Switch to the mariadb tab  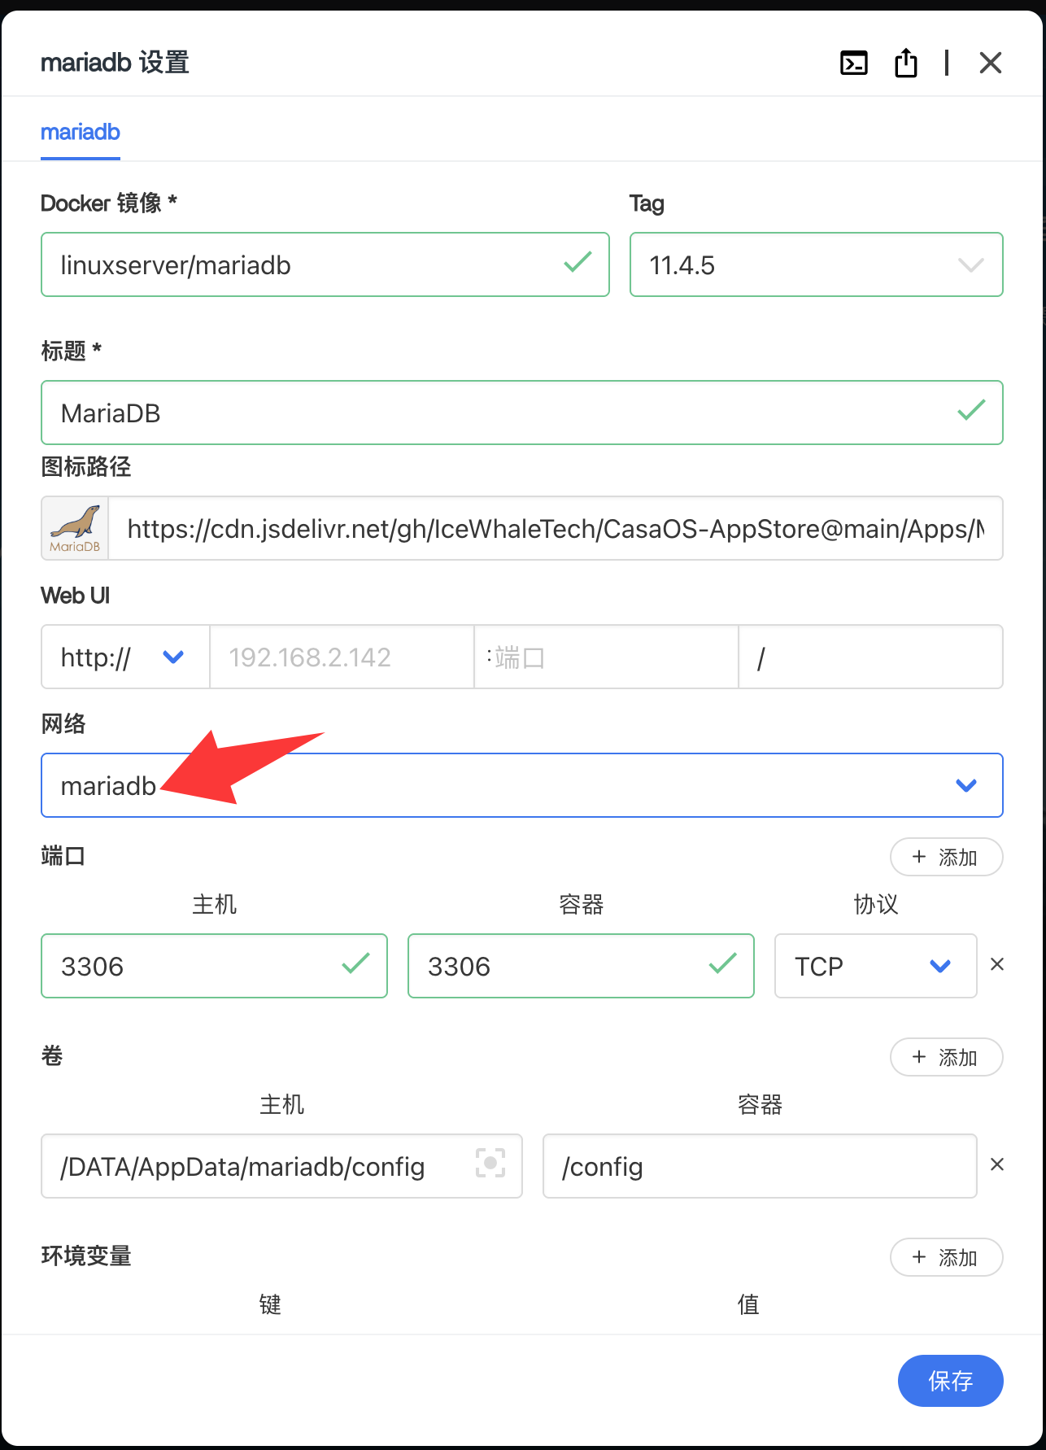pyautogui.click(x=81, y=133)
